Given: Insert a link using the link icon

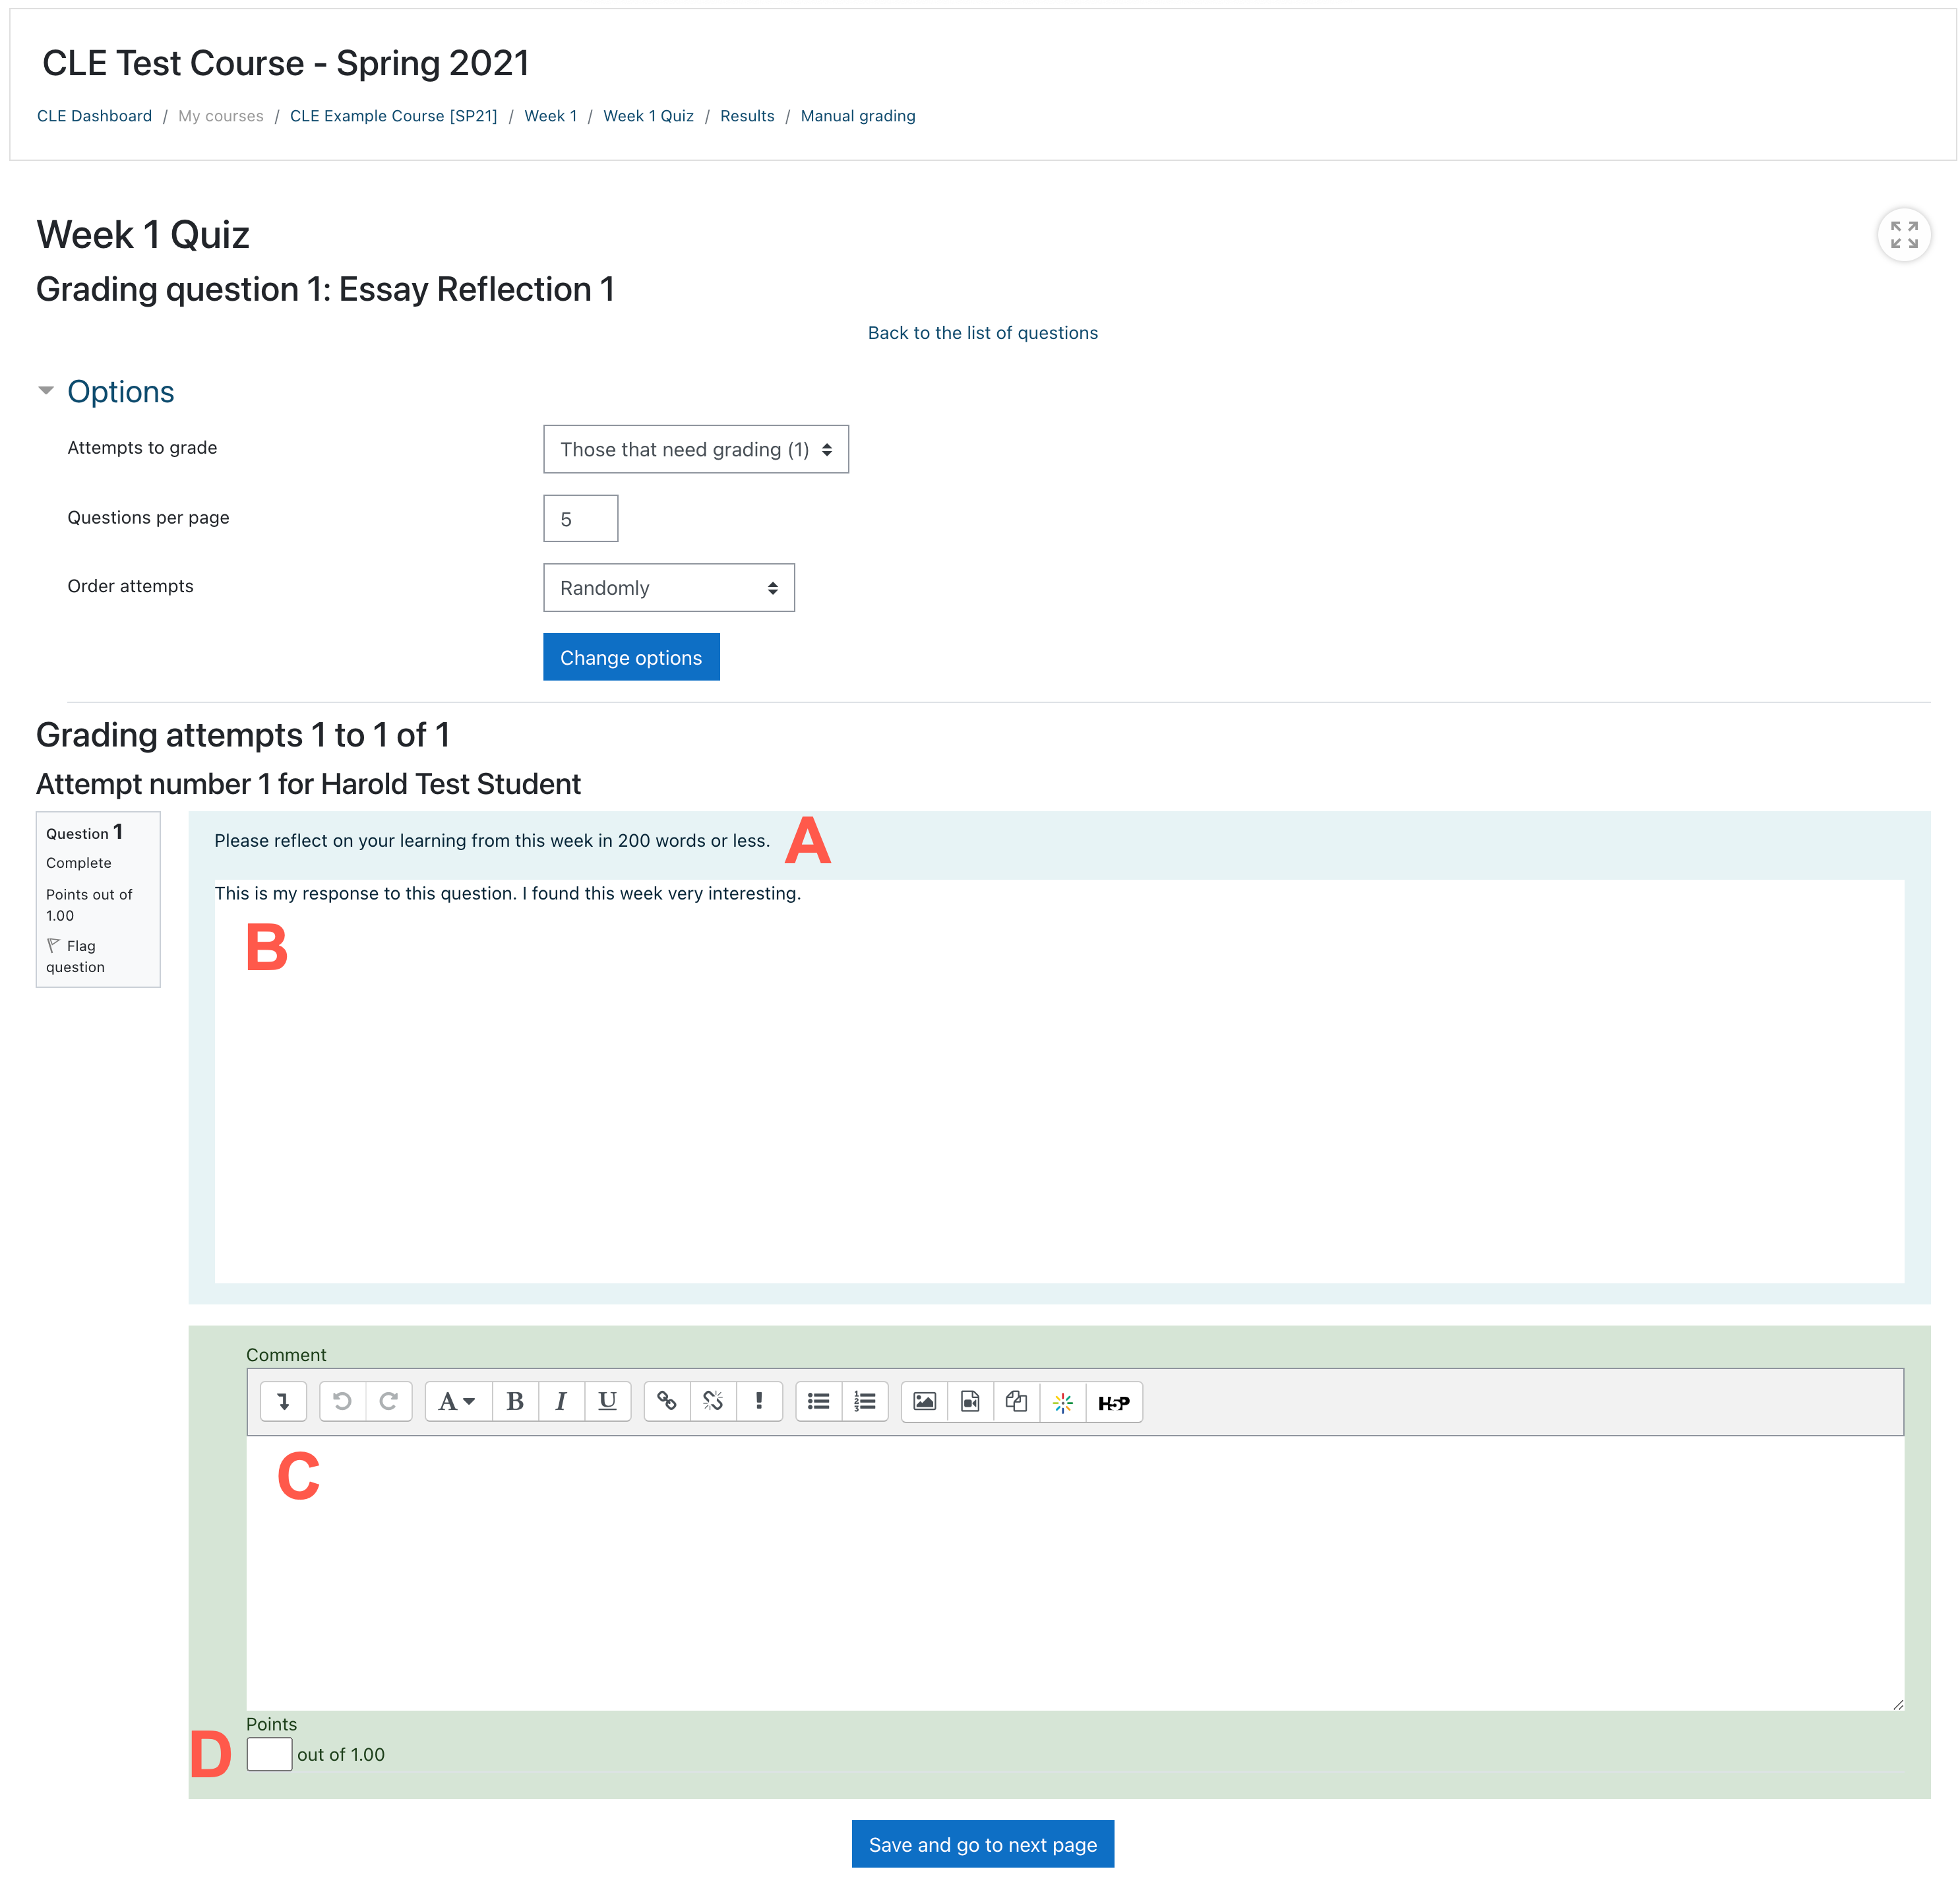Looking at the screenshot, I should coord(667,1401).
